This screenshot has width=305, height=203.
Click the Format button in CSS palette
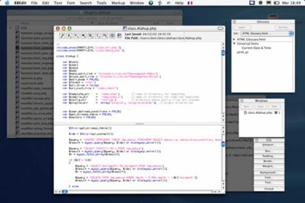268,189
